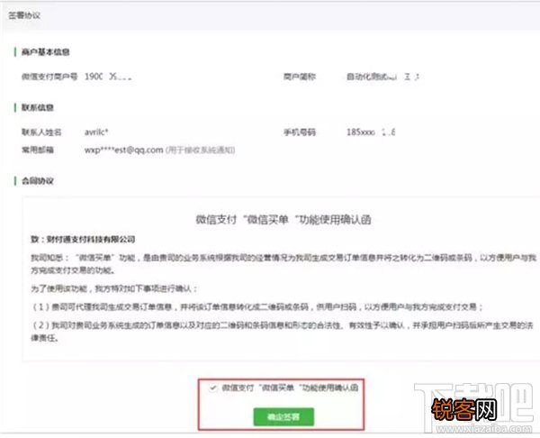Click the agreement title 功能使用确认函

(283, 220)
